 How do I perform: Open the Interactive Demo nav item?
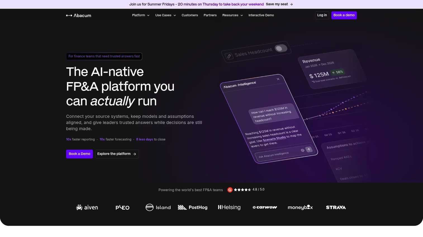(261, 15)
